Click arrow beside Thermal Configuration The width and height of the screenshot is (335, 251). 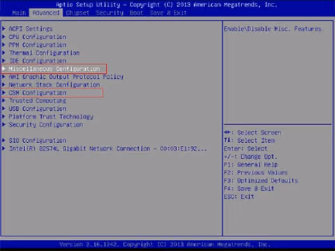tap(3, 53)
